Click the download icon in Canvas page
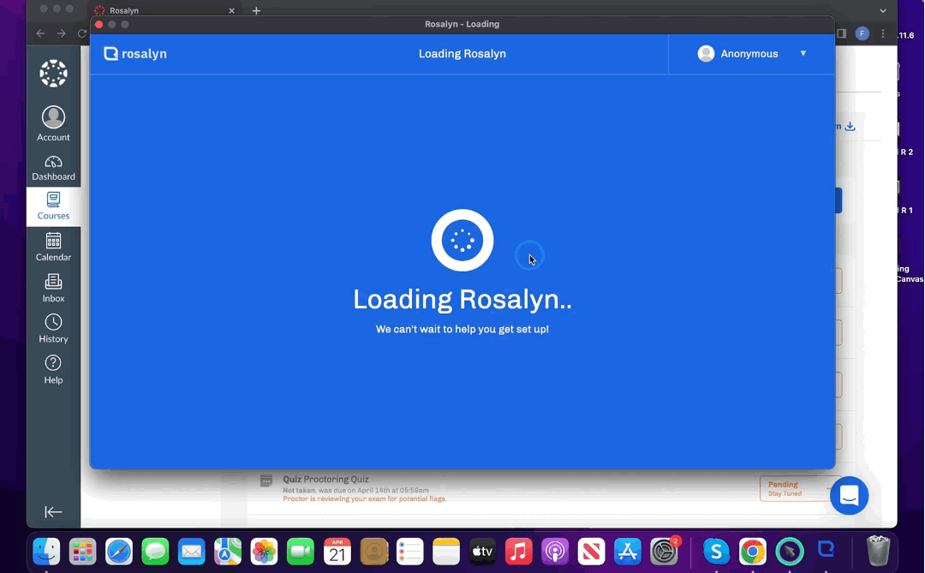The width and height of the screenshot is (925, 573). tap(850, 126)
